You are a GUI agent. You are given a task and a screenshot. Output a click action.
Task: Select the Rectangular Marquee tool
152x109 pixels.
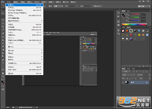(x=3, y=17)
